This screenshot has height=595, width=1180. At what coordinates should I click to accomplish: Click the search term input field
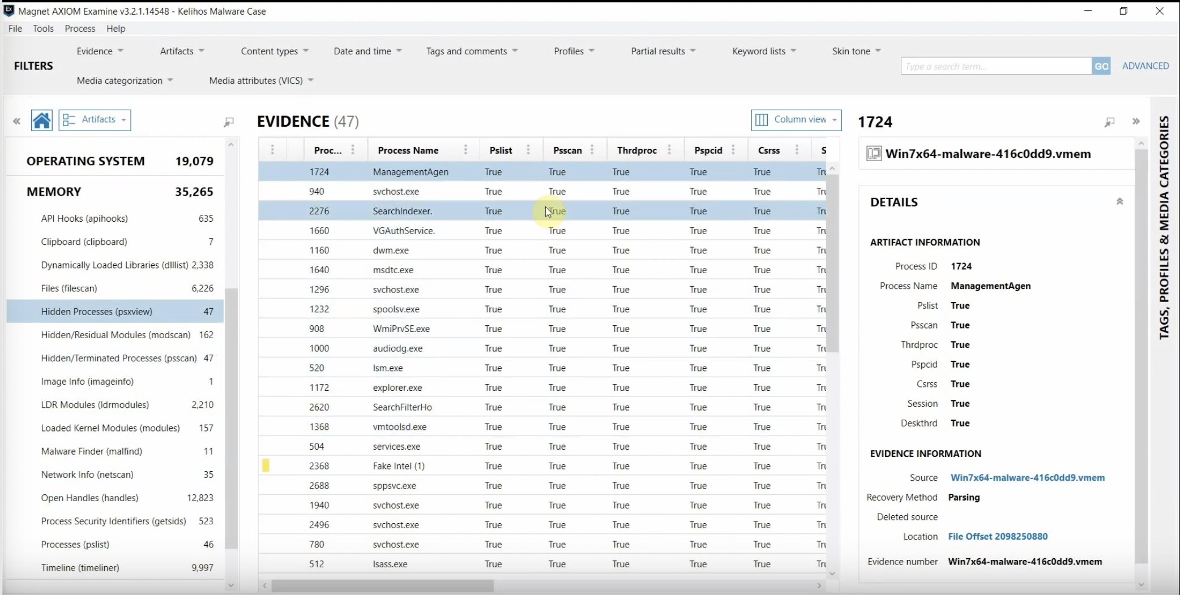pyautogui.click(x=996, y=66)
